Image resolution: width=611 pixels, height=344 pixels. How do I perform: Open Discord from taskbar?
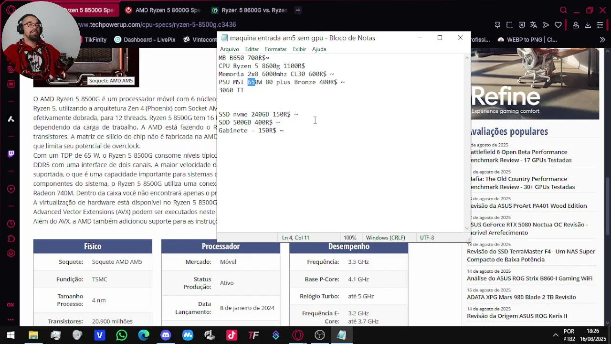[x=166, y=335]
